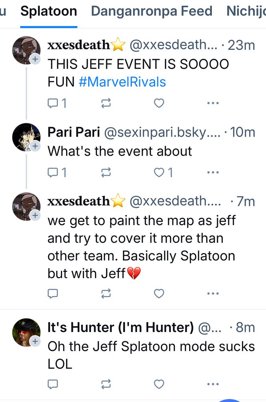Repost the 'THIS JEFF EVENT' post
This screenshot has width=266, height=402.
click(x=106, y=104)
